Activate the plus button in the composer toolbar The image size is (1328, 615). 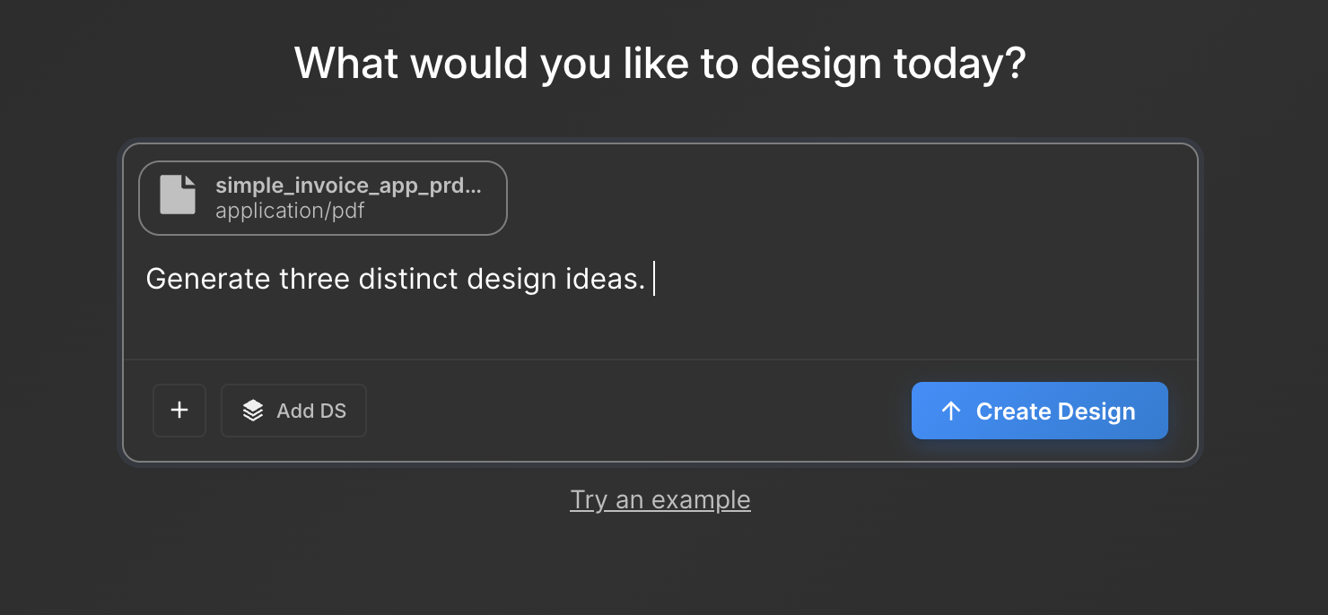coord(179,411)
